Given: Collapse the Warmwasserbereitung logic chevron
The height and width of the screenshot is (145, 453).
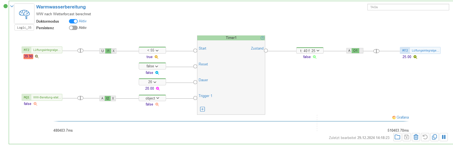Looking at the screenshot, I should click(x=12, y=6).
